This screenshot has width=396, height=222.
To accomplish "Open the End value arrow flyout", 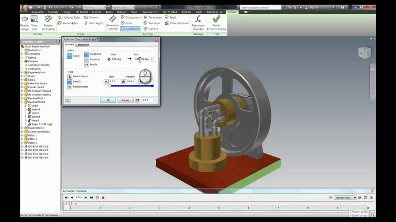I will click(152, 59).
